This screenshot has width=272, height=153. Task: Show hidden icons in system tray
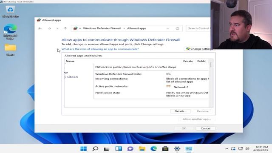pos(227,149)
